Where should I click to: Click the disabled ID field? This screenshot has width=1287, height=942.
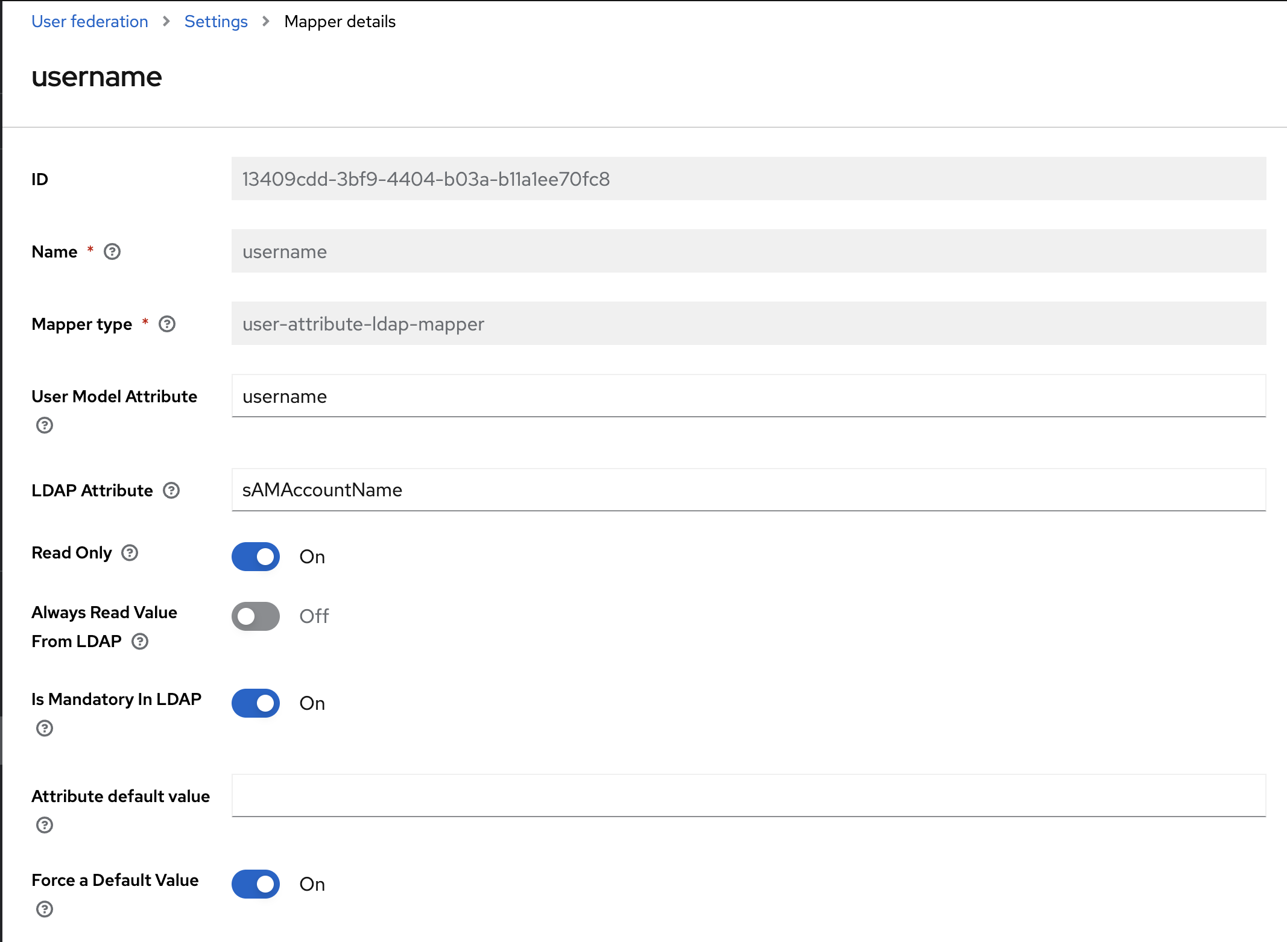[x=748, y=179]
